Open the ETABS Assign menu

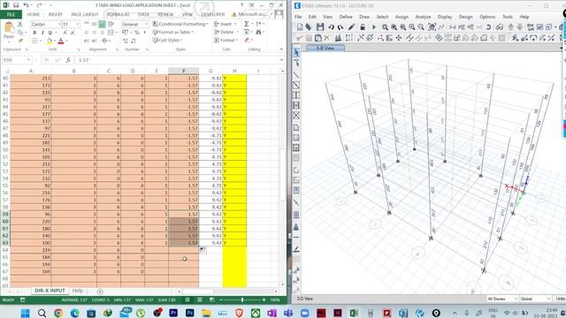tap(402, 17)
